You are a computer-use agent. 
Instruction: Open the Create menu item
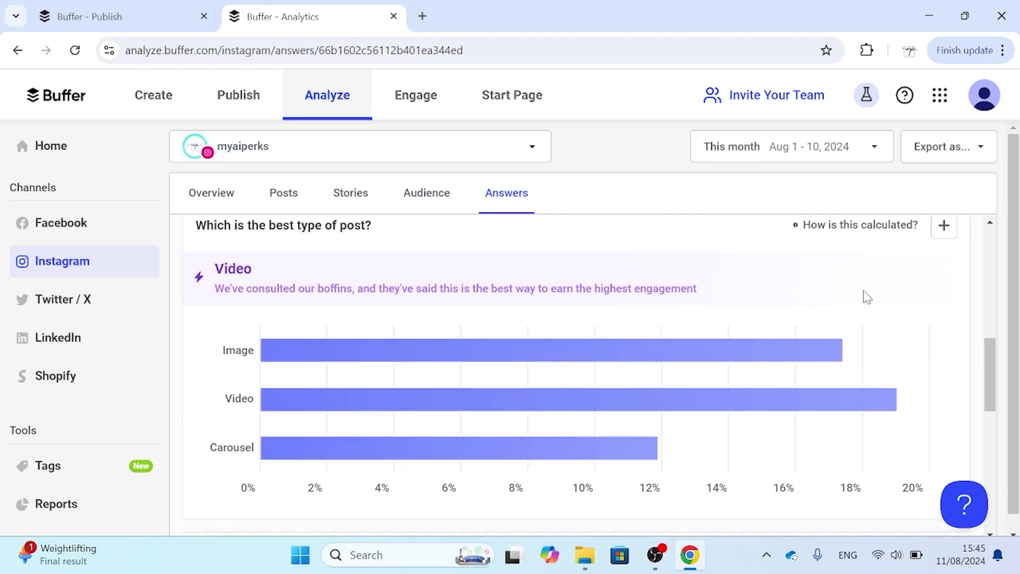coord(154,95)
